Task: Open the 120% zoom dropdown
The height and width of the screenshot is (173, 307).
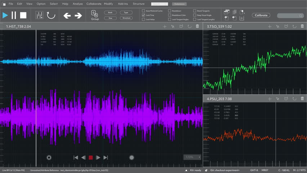Action: (192, 157)
